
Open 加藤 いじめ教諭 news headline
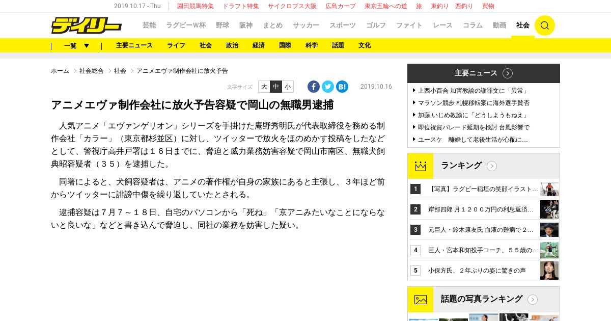point(474,115)
